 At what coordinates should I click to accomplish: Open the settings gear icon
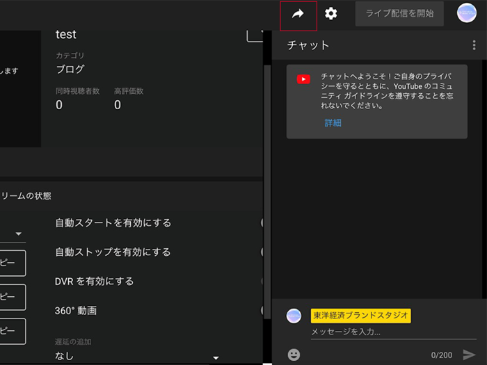coord(331,13)
